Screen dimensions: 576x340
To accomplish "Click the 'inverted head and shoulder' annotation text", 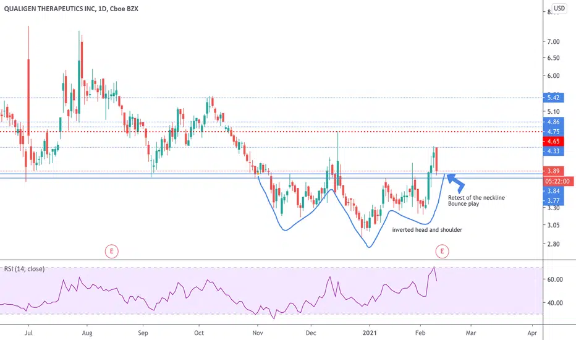I will point(427,230).
